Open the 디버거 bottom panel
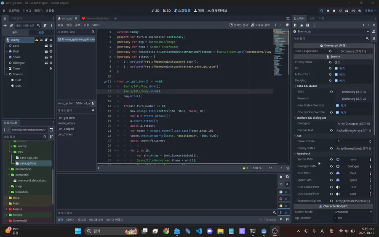Viewport: 379px width, 237px height. (x=70, y=220)
